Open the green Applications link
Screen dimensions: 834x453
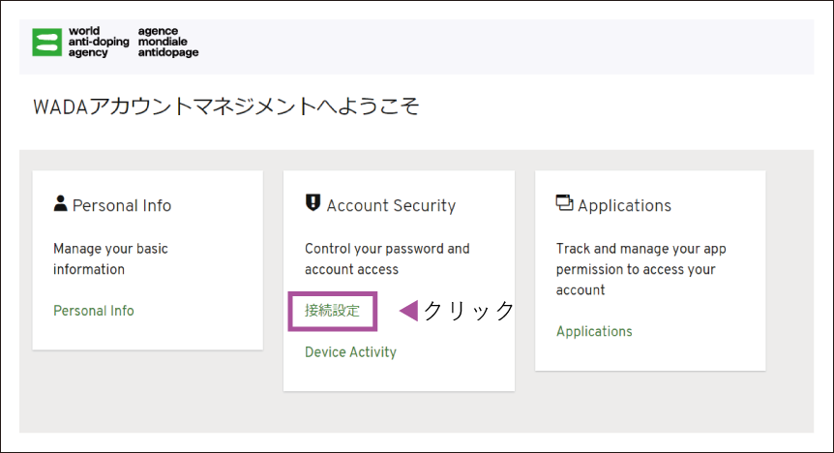(x=594, y=331)
